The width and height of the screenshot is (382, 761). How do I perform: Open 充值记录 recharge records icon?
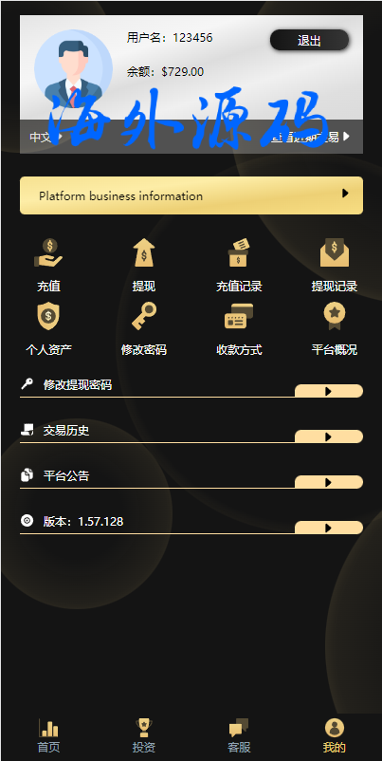click(x=239, y=252)
